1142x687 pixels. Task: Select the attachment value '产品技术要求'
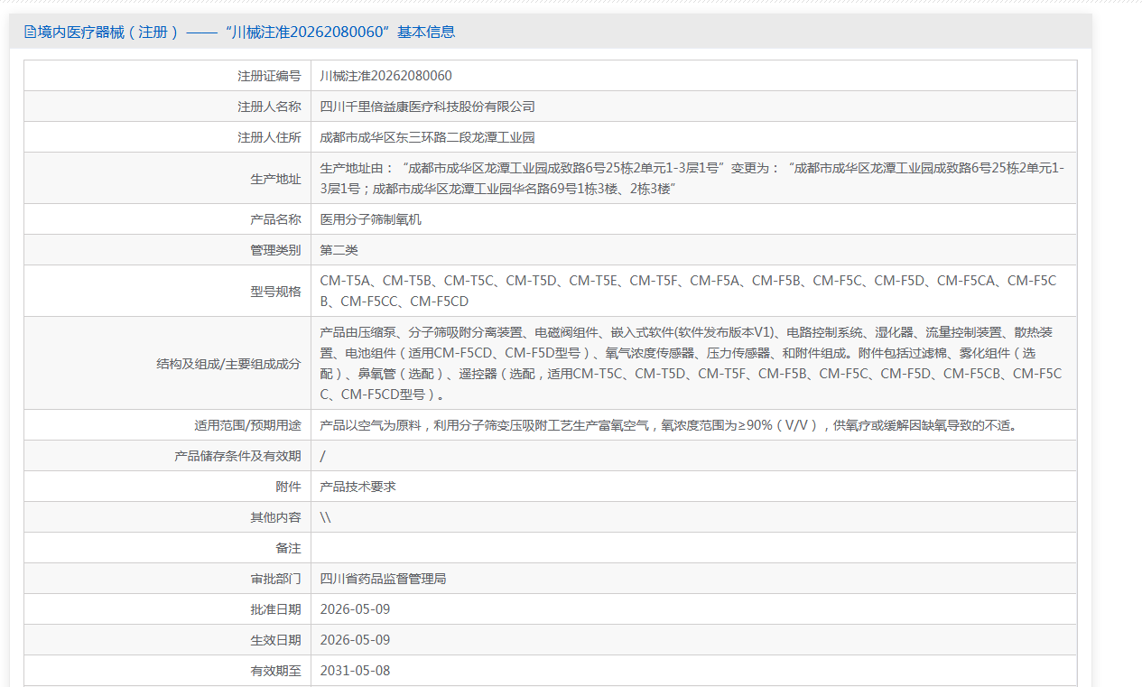358,487
